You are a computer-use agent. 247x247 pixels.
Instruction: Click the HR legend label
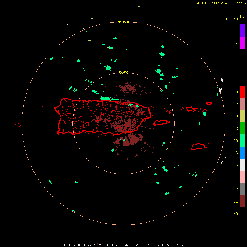[x=235, y=128]
